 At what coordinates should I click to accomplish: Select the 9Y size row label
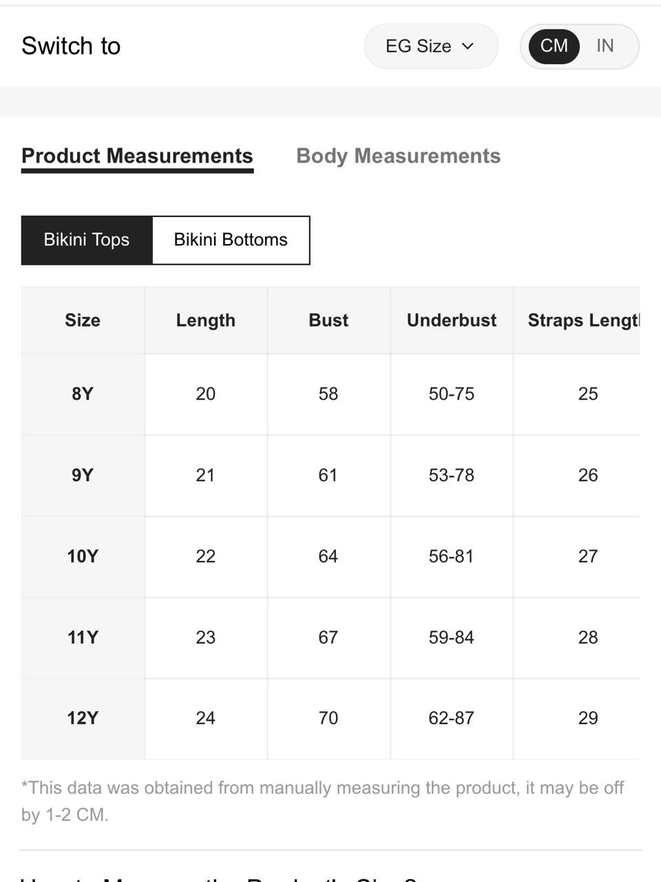pyautogui.click(x=83, y=475)
